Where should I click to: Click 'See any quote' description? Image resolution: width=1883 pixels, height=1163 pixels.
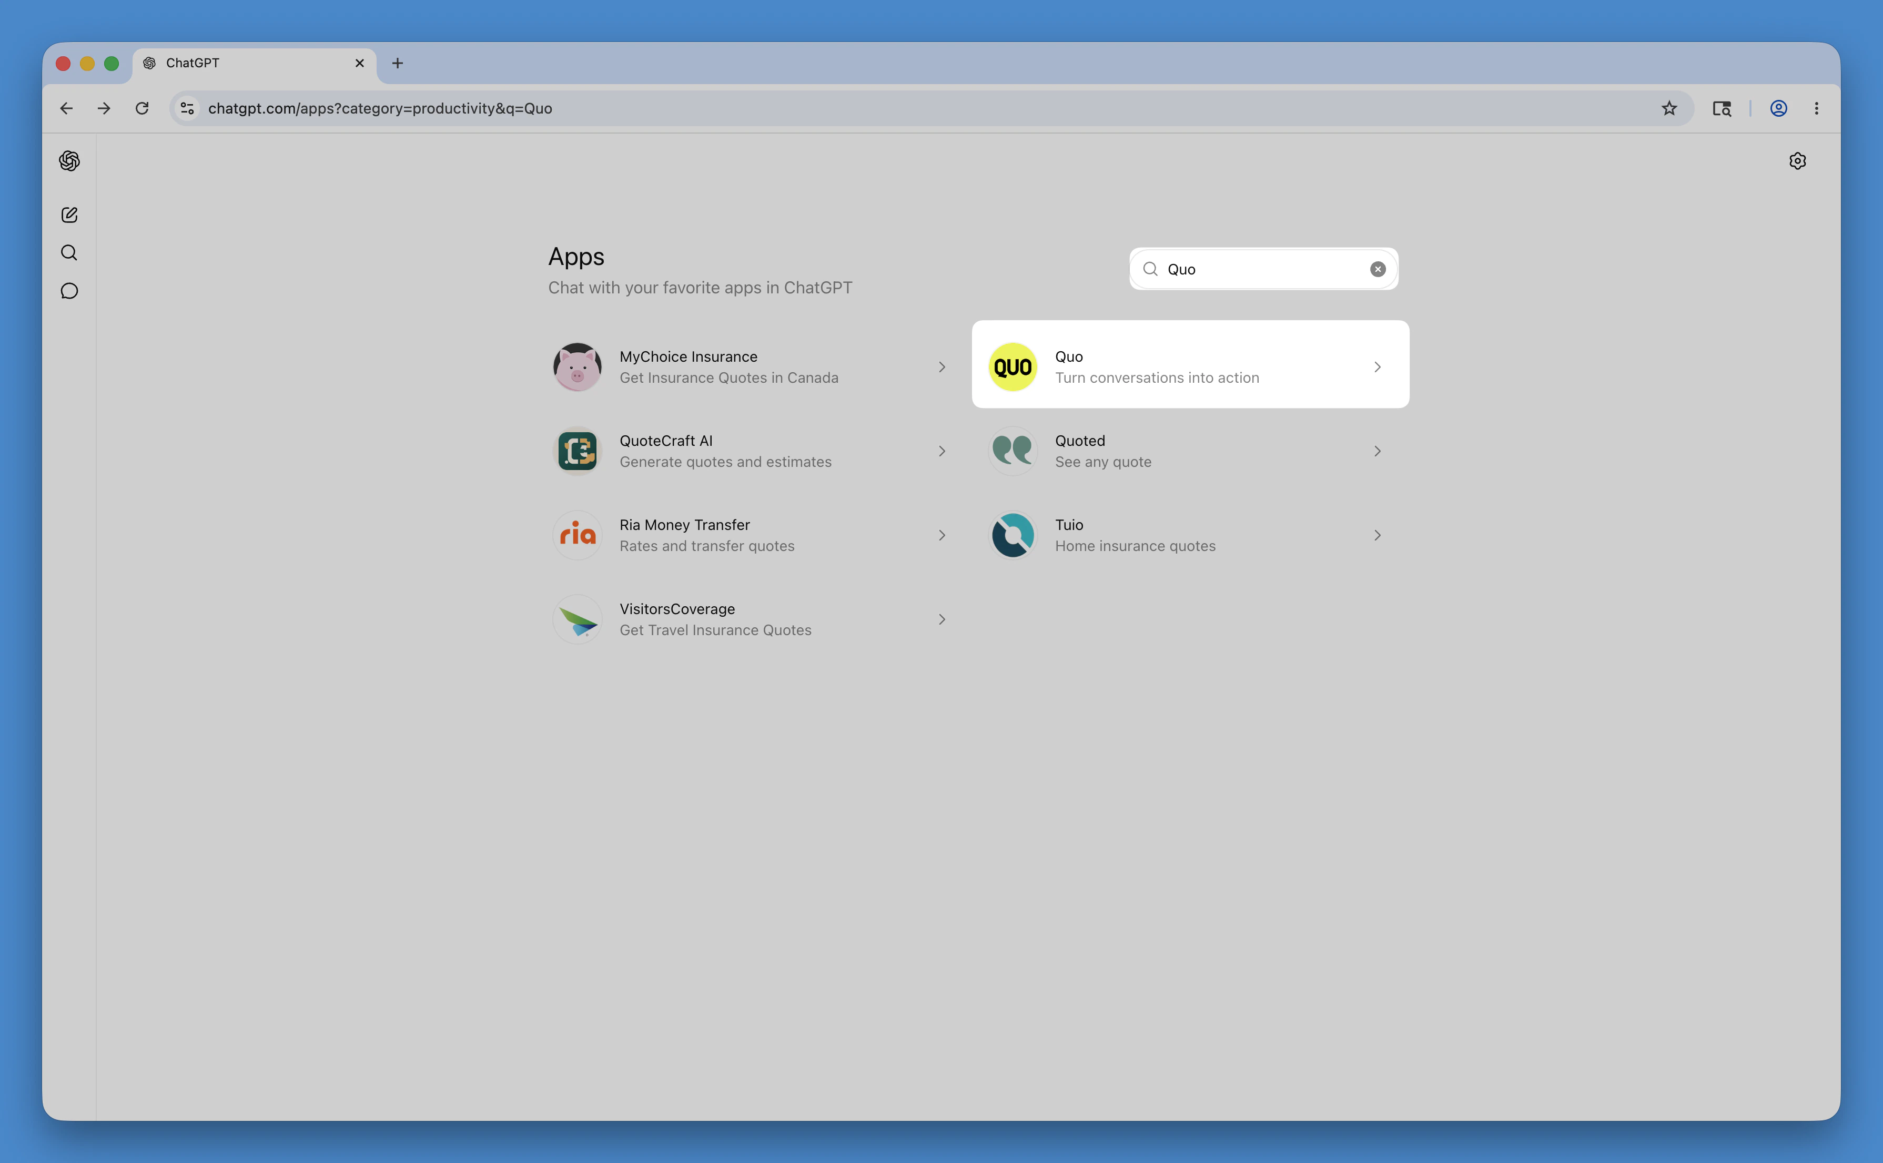click(x=1103, y=462)
